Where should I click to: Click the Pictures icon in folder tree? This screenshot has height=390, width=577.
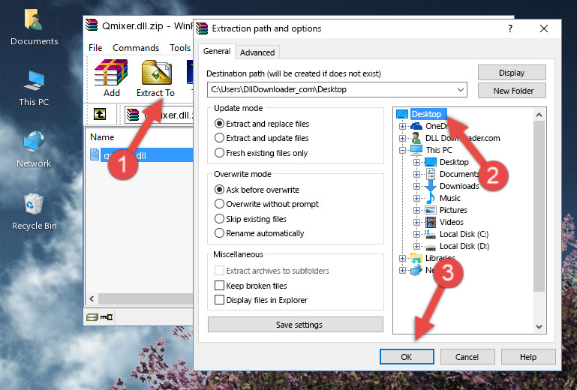430,210
